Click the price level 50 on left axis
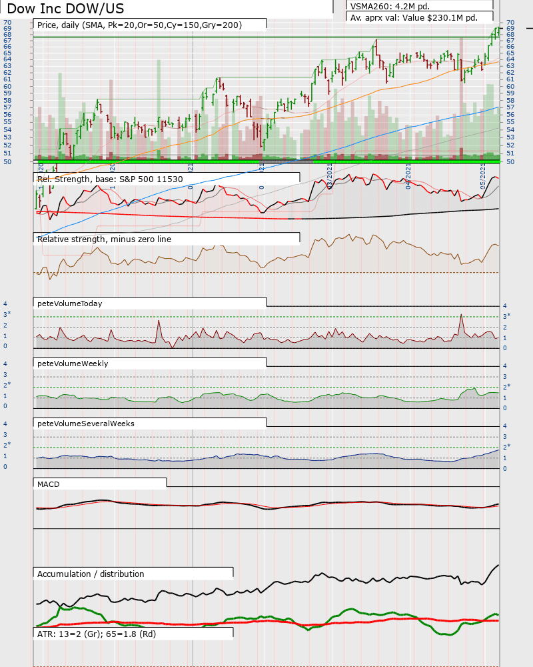Image resolution: width=533 pixels, height=667 pixels. click(7, 161)
